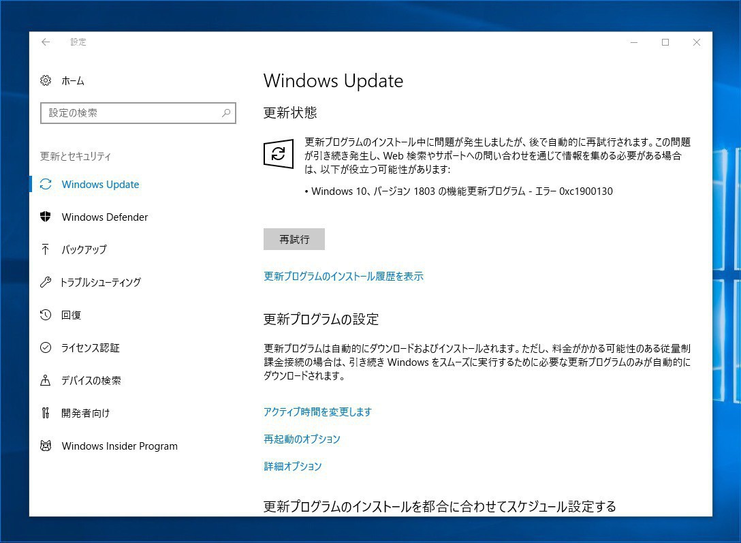Open デバイスの検索 page

coord(91,380)
